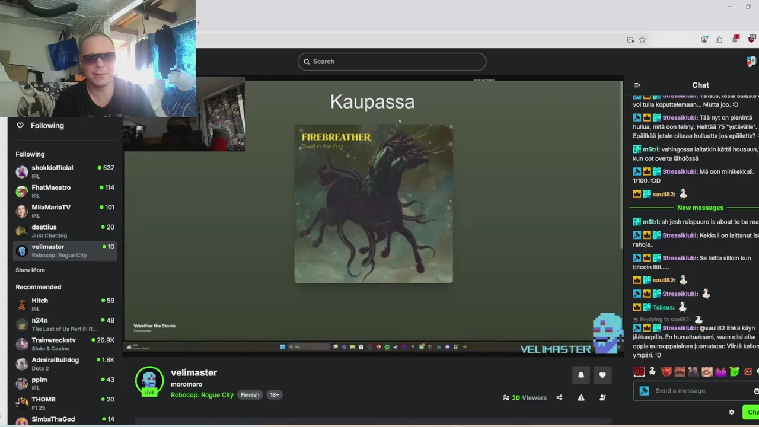
Task: Turn on notifications with the bell button
Action: [x=581, y=375]
